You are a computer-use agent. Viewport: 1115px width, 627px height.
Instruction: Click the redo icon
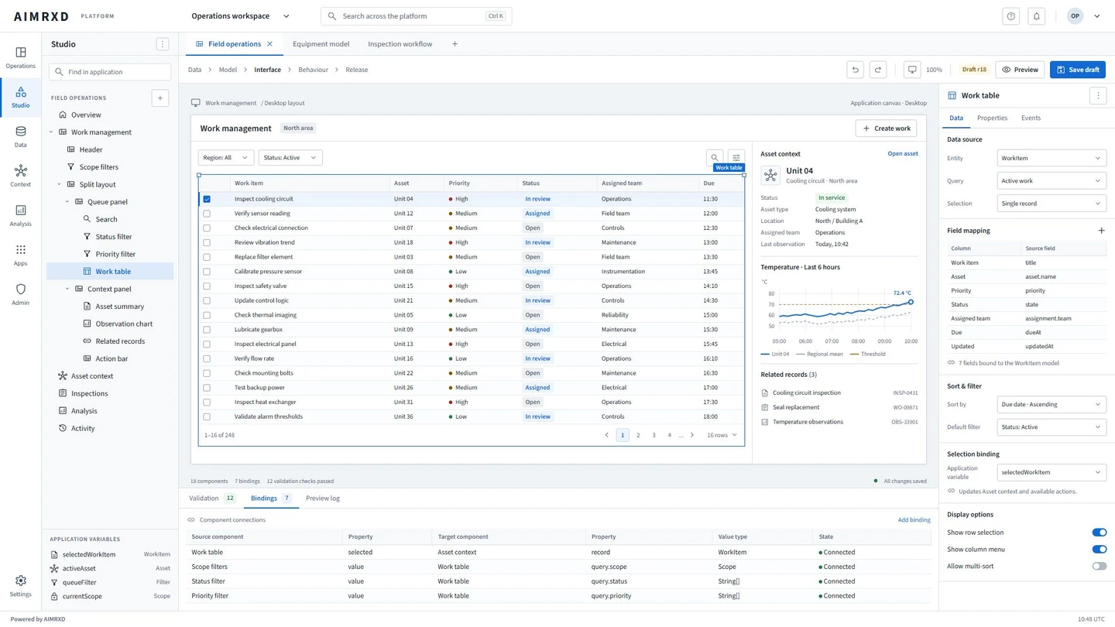pos(877,70)
